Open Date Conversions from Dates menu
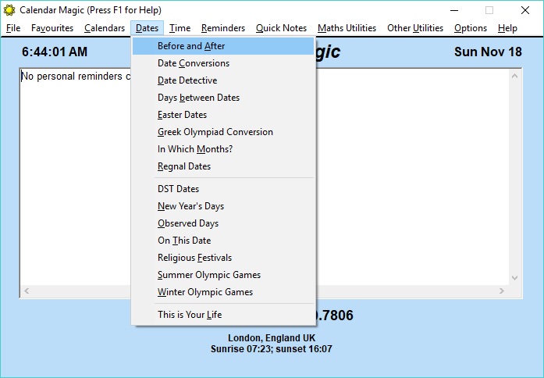The height and width of the screenshot is (378, 544). click(194, 63)
